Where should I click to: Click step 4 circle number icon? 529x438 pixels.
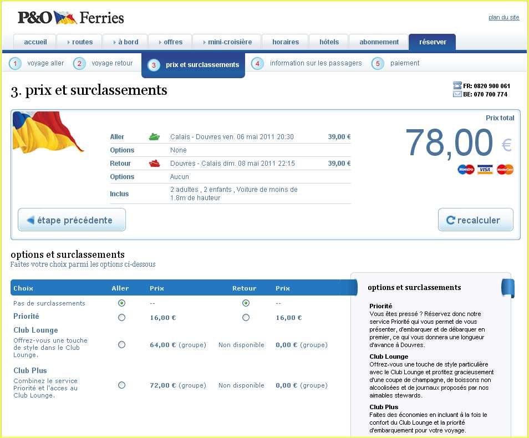[x=257, y=64]
